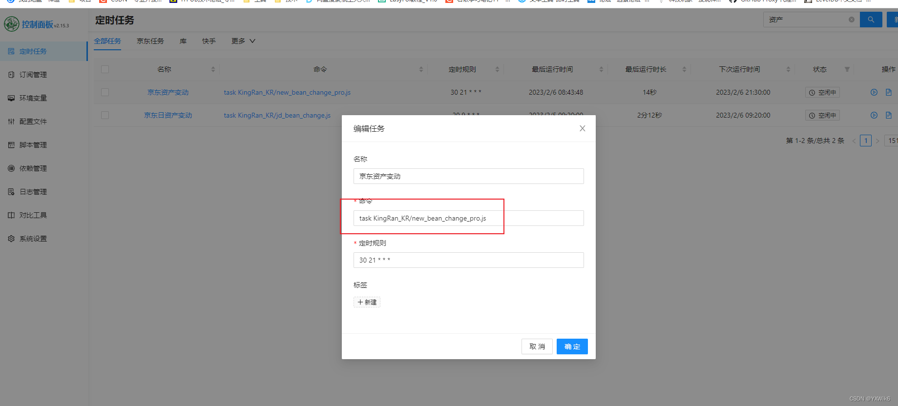
Task: Click the 空闲中 status tag of 京东日资产变动
Action: (822, 115)
